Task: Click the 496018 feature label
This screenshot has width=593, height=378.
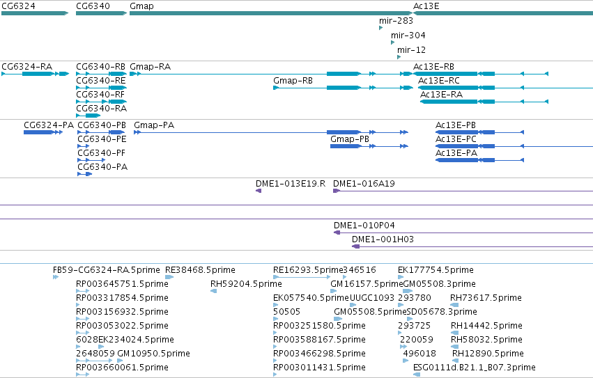Action: 419,354
